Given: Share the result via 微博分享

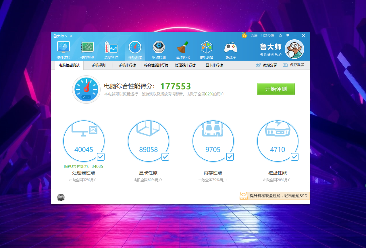Looking at the screenshot, I should (x=267, y=65).
